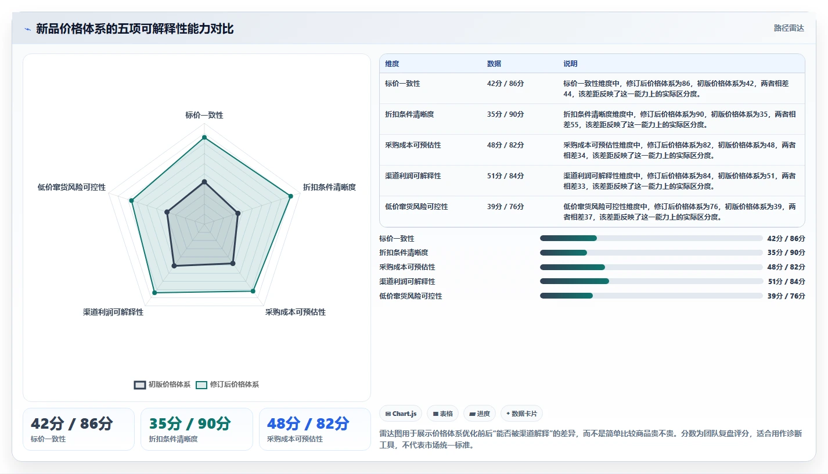
Task: Click the 路径雷达 label in header
Action: click(x=789, y=28)
